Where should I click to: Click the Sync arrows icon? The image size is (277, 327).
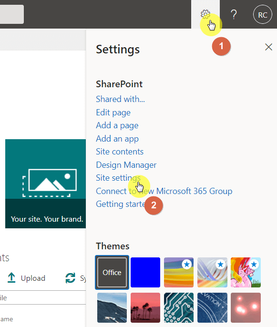[x=70, y=278]
